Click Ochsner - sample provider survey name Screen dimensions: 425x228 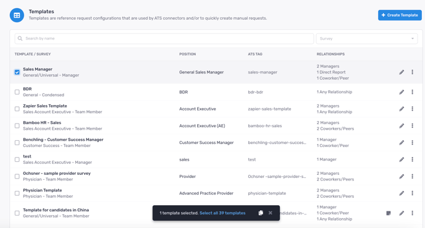57,174
